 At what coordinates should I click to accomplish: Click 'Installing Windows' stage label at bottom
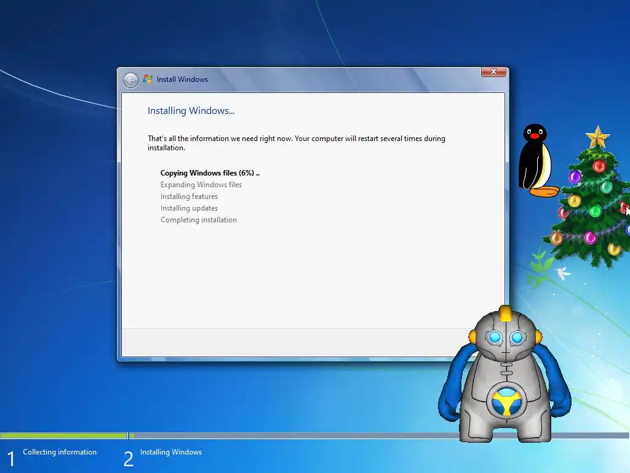[171, 451]
